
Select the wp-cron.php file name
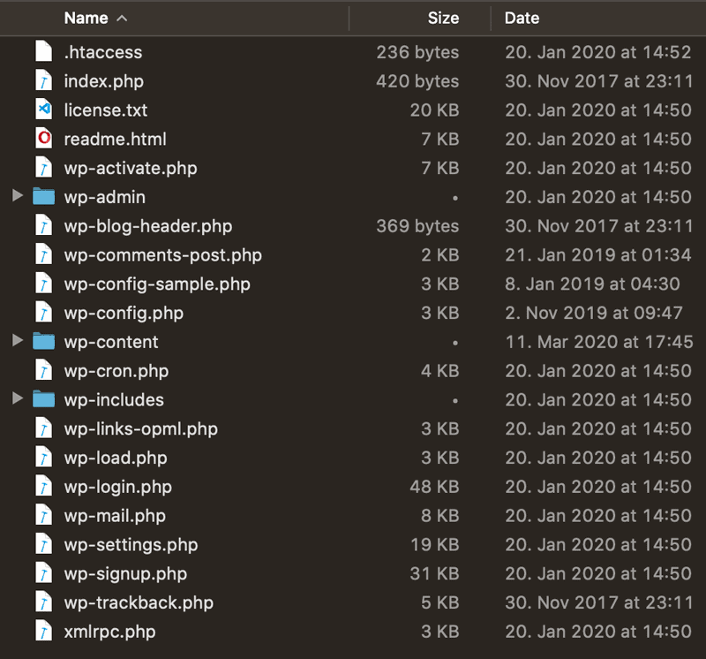click(x=116, y=371)
